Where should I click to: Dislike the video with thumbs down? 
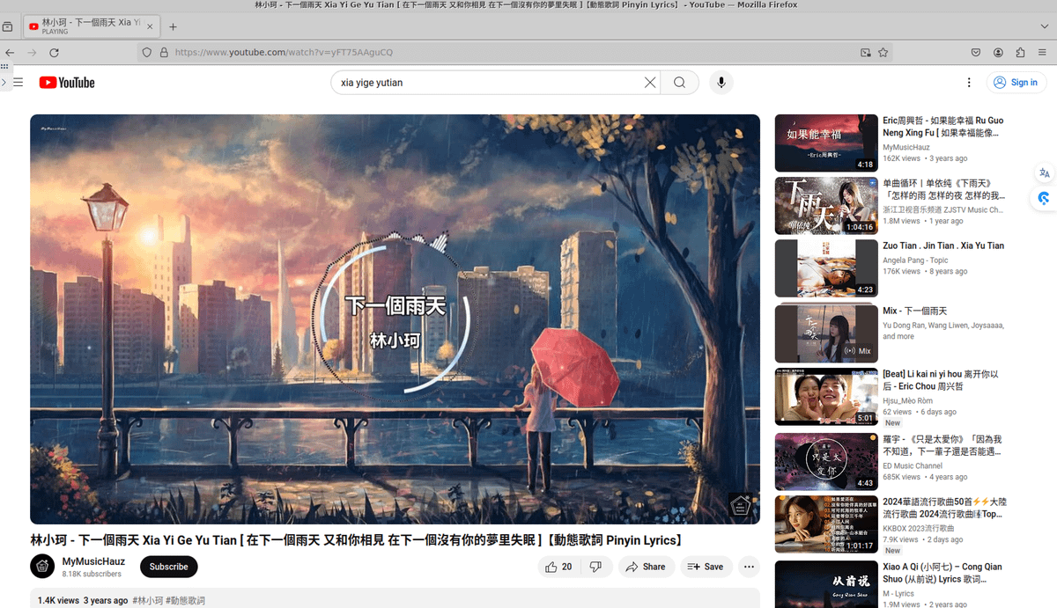595,567
